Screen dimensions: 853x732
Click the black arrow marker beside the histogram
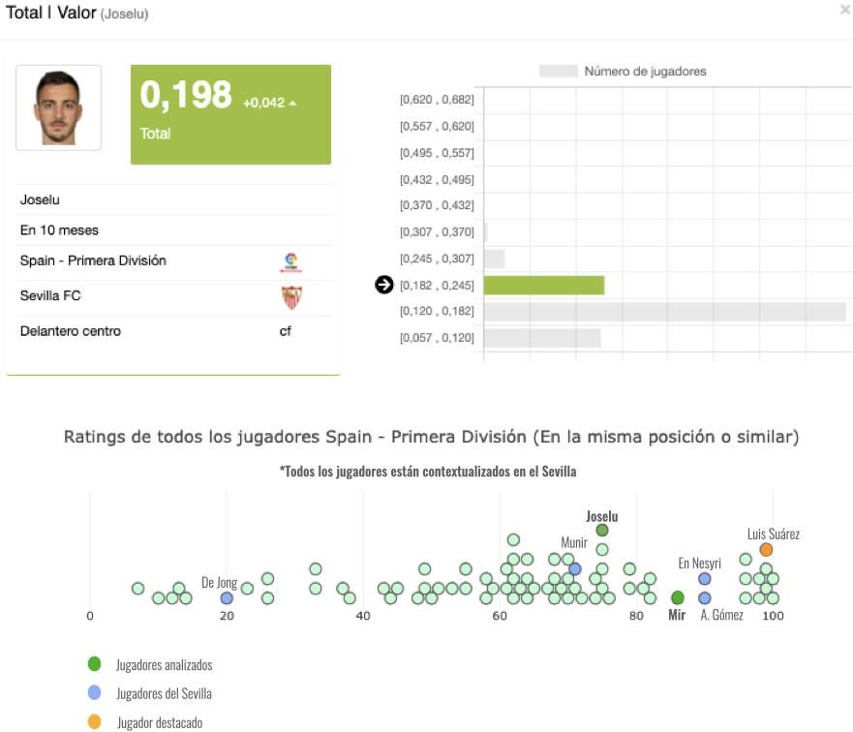point(383,285)
